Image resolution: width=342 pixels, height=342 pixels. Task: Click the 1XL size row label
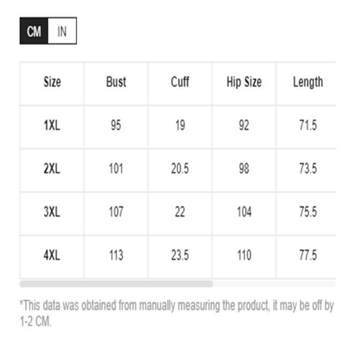52,125
